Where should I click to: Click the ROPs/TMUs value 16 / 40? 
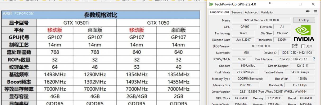(242, 59)
